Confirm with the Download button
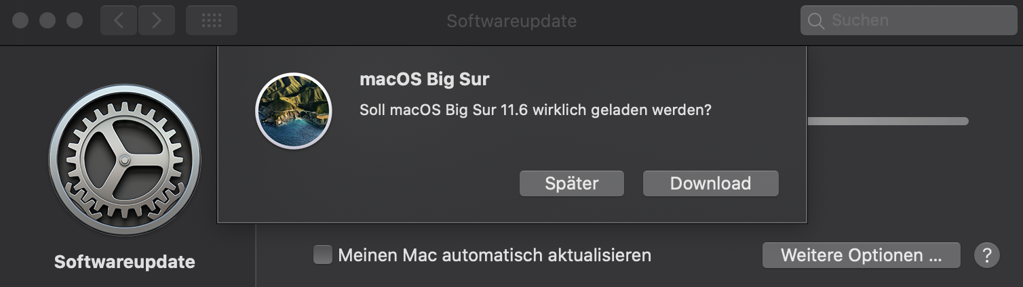The height and width of the screenshot is (287, 1023). (710, 183)
